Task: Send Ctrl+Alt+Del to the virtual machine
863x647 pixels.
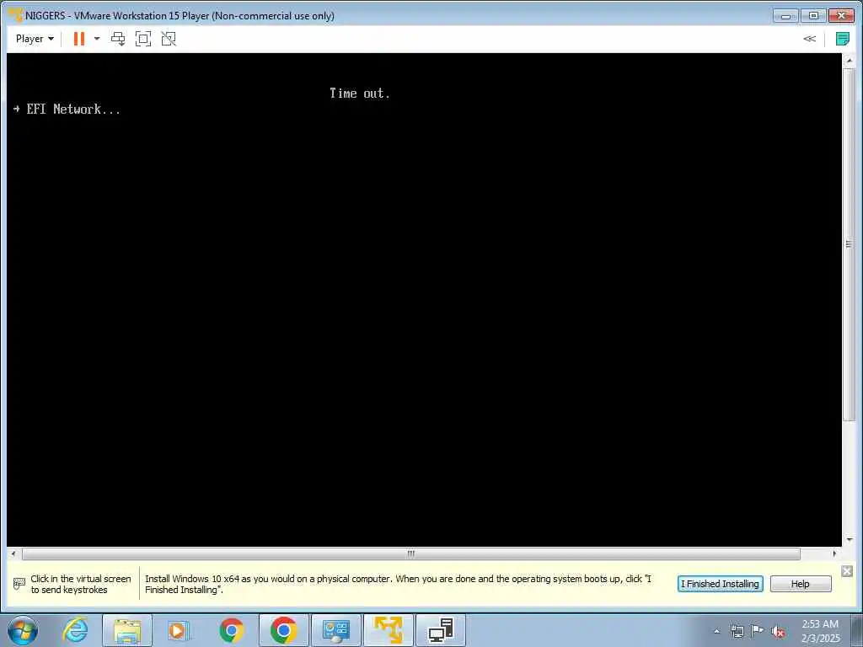Action: (x=118, y=39)
